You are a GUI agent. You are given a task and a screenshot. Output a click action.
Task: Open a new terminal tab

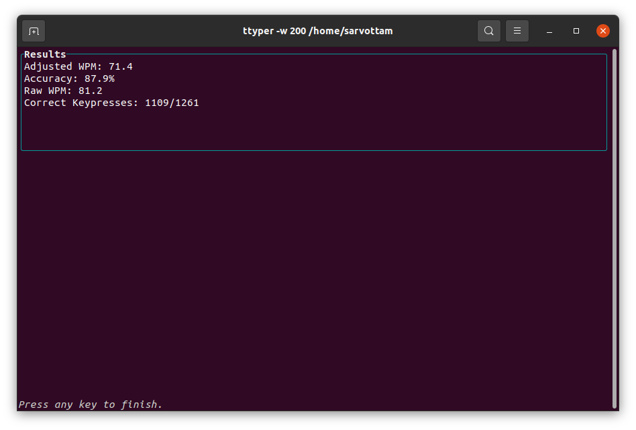pyautogui.click(x=34, y=32)
